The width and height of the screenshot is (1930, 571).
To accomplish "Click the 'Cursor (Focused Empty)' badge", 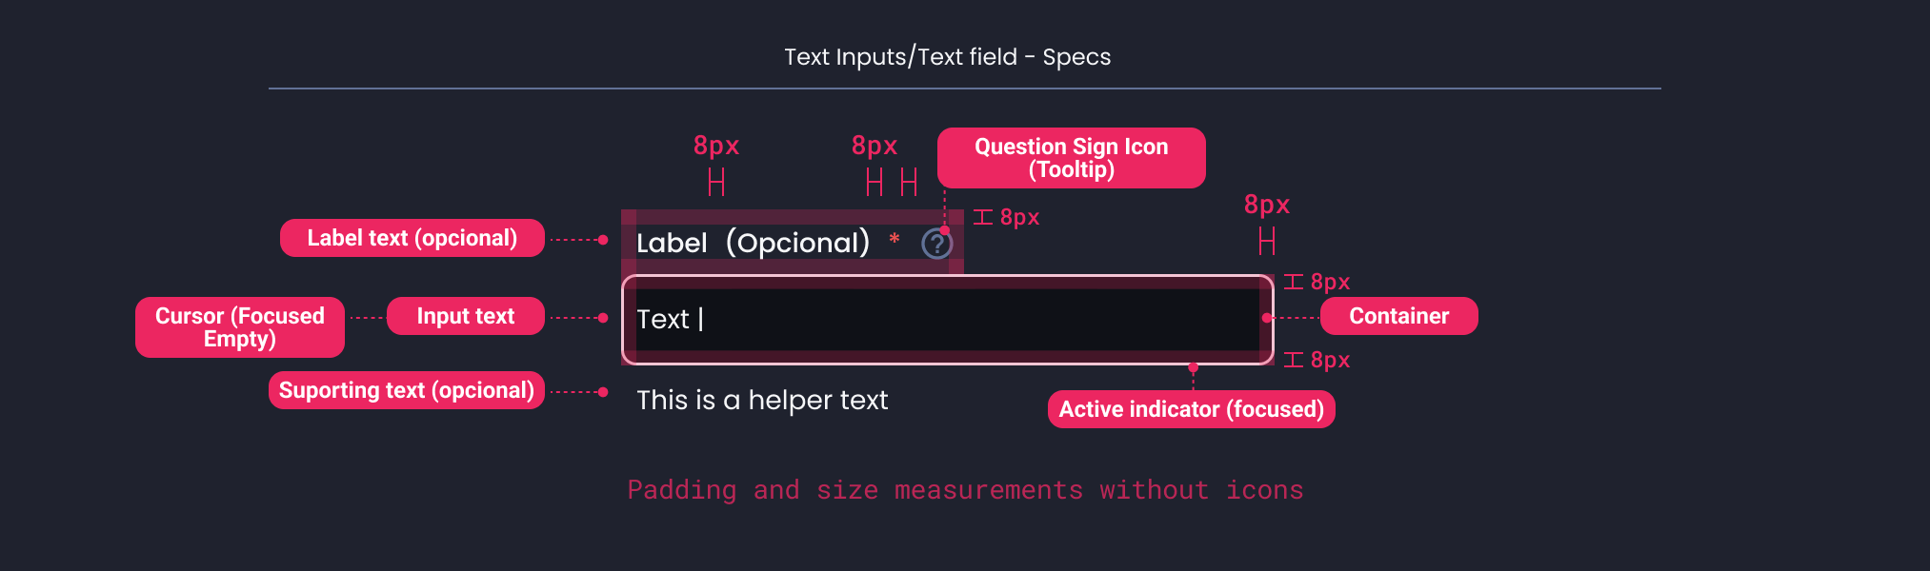I will tap(239, 326).
